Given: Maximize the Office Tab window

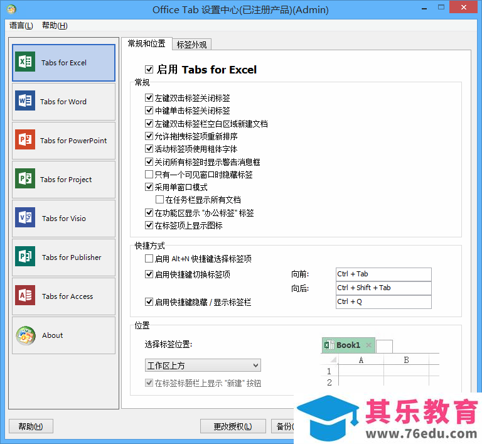Looking at the screenshot, I should (x=441, y=8).
